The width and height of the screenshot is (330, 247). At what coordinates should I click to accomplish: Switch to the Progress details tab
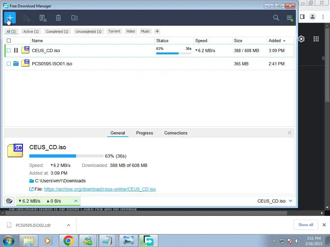(x=145, y=133)
